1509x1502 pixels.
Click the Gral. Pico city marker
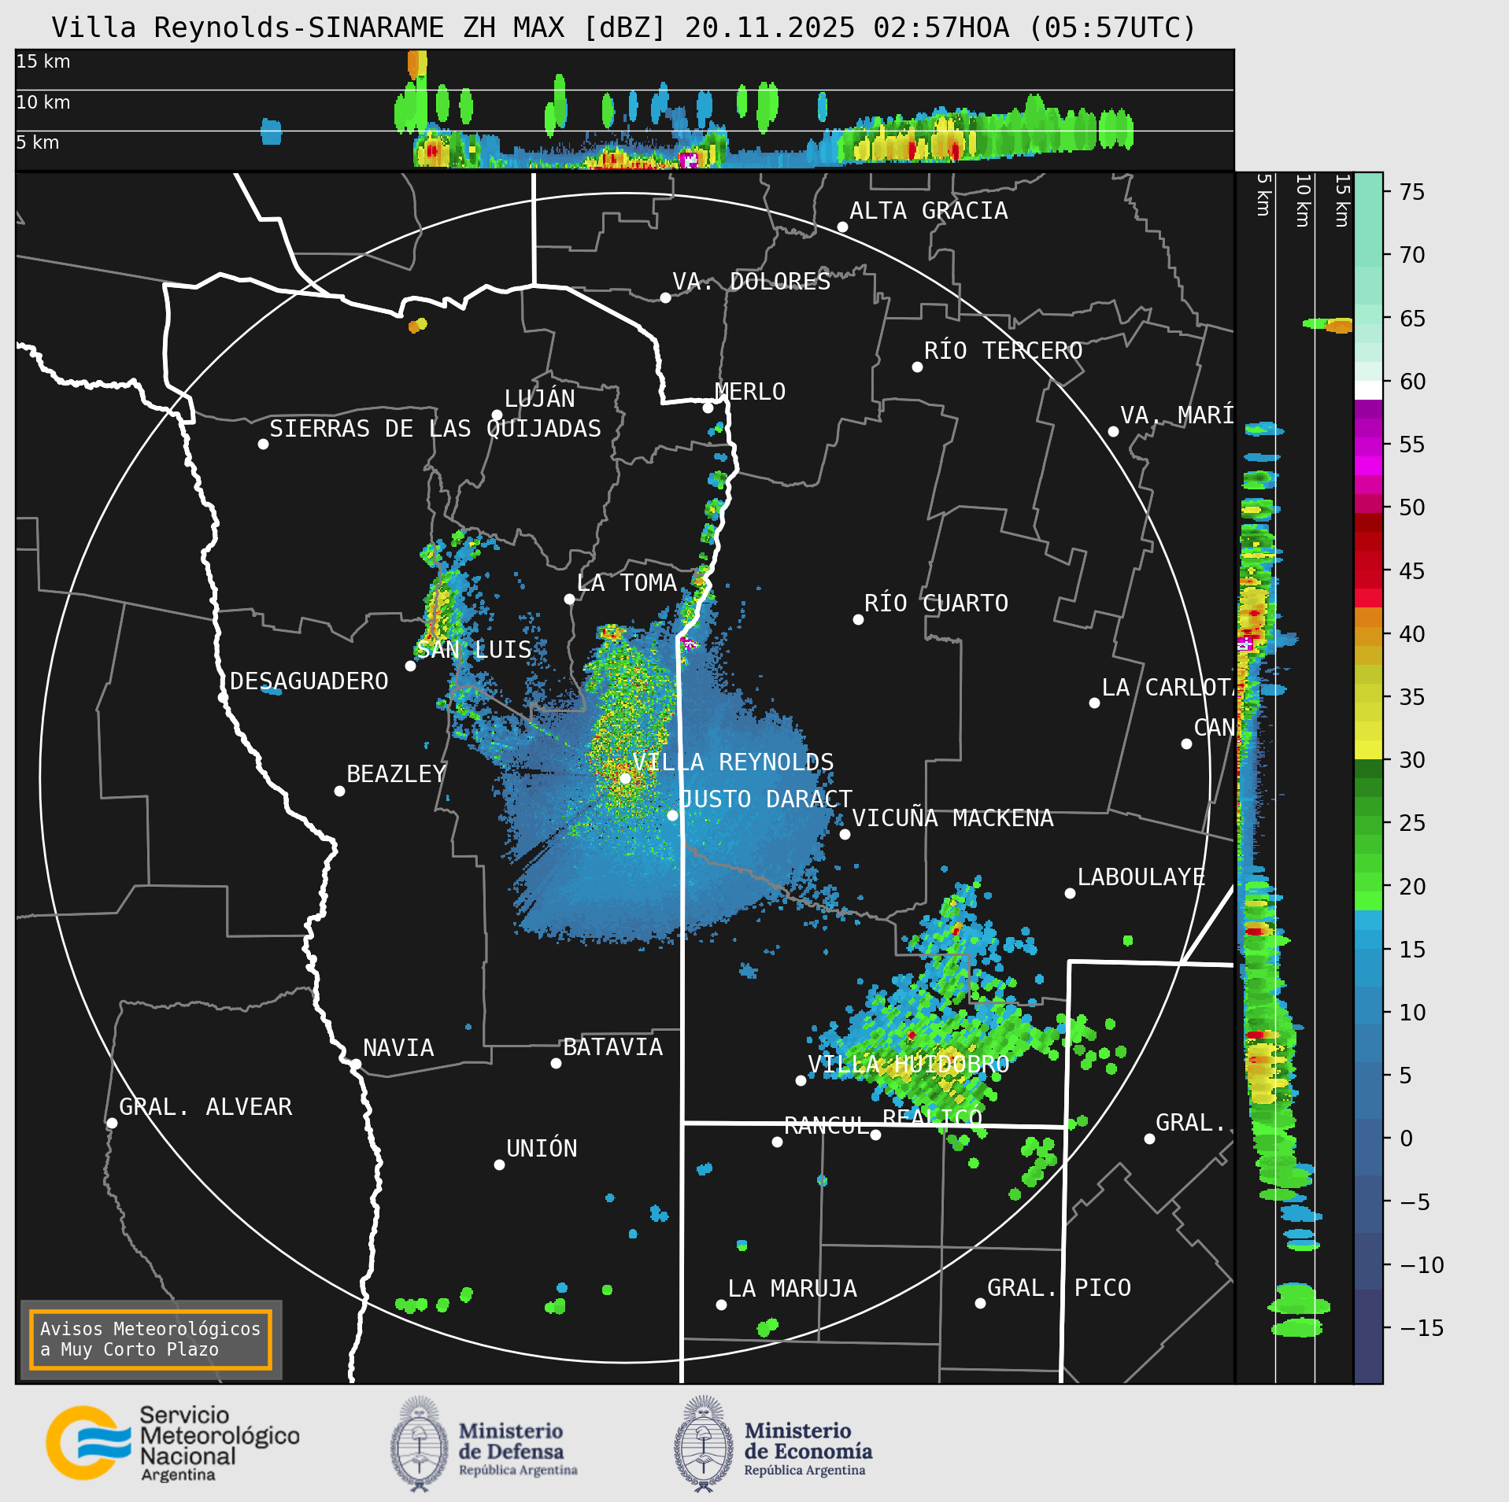(x=980, y=1303)
